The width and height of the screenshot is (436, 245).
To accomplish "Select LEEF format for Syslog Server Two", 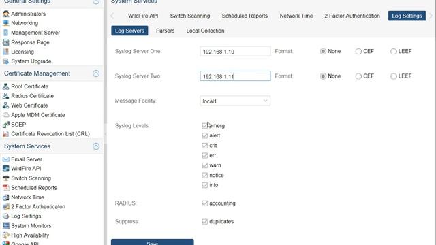I will point(394,76).
